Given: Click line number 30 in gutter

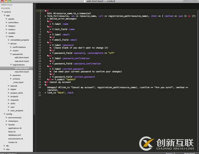Looking at the screenshot, I should pyautogui.click(x=40, y=88).
